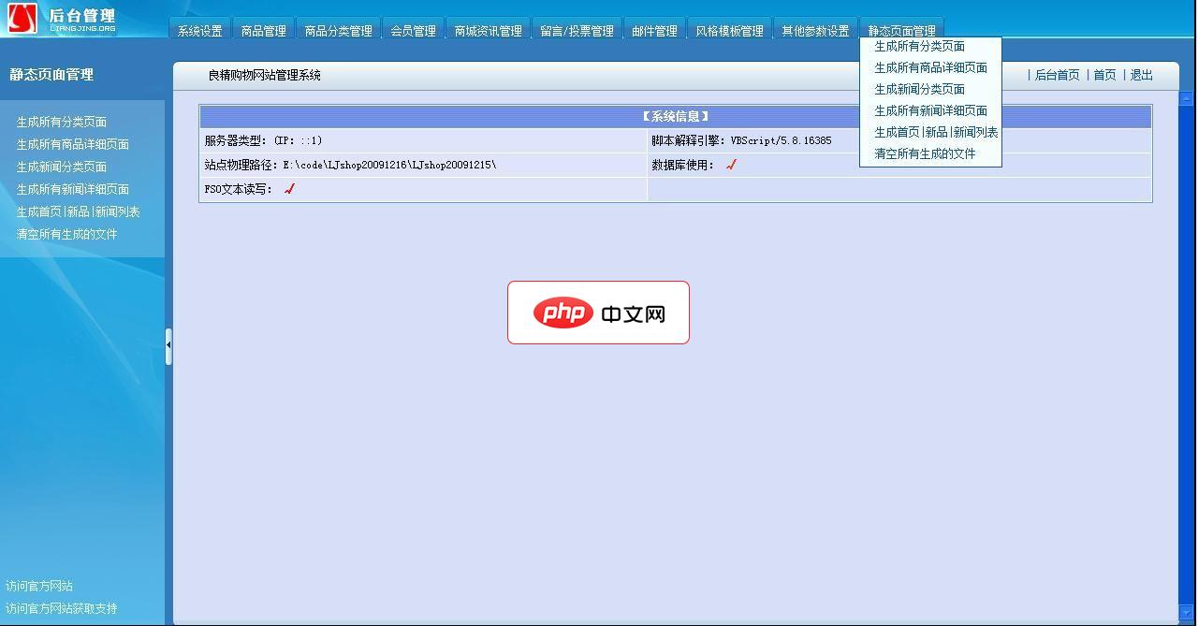This screenshot has height=626, width=1198.
Task: Switch to the 系统设置 tab
Action: (200, 29)
